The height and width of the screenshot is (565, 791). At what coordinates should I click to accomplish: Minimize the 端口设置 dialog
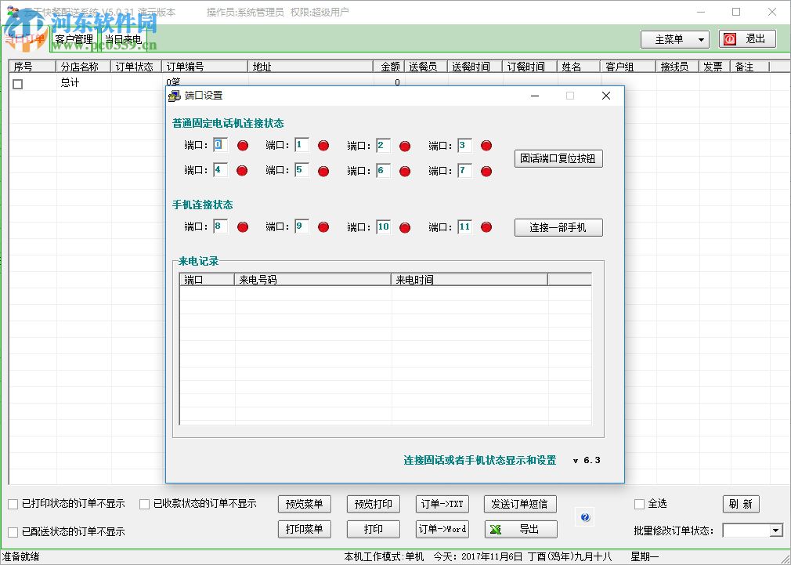coord(535,96)
